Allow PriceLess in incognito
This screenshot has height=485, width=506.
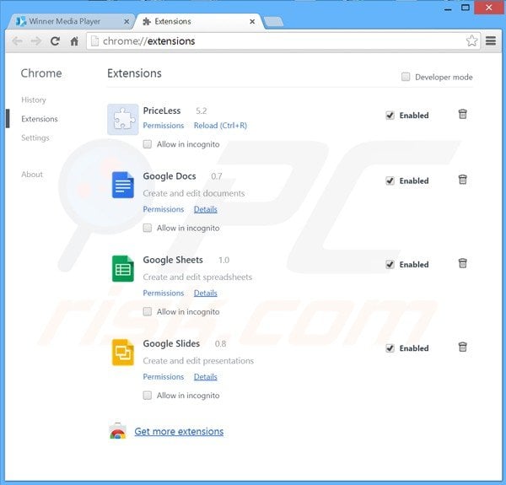(x=148, y=144)
